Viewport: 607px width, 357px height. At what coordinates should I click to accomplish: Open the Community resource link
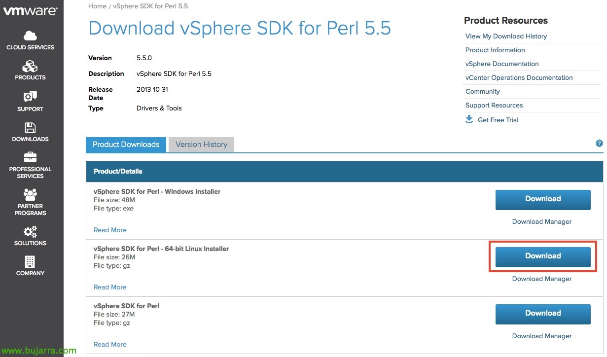[x=483, y=92]
